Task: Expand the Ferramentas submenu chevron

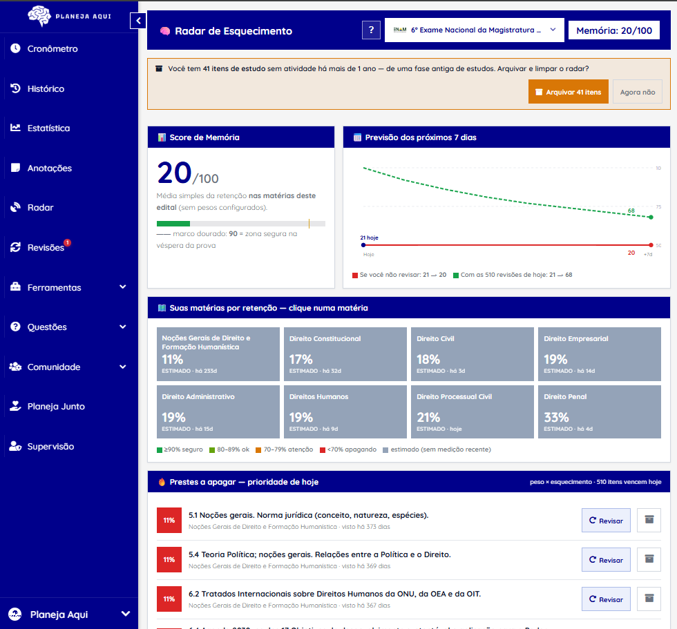Action: 123,287
